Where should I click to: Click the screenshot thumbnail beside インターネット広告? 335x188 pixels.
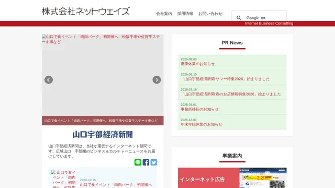[263, 178]
